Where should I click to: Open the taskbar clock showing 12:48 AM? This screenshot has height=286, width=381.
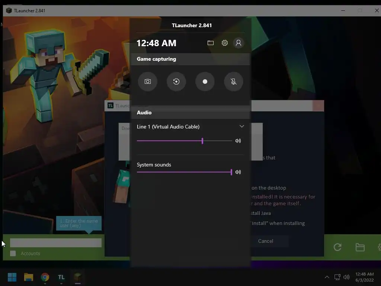click(x=365, y=277)
